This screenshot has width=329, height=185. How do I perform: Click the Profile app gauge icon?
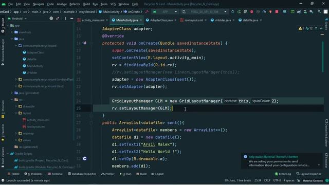(x=264, y=12)
